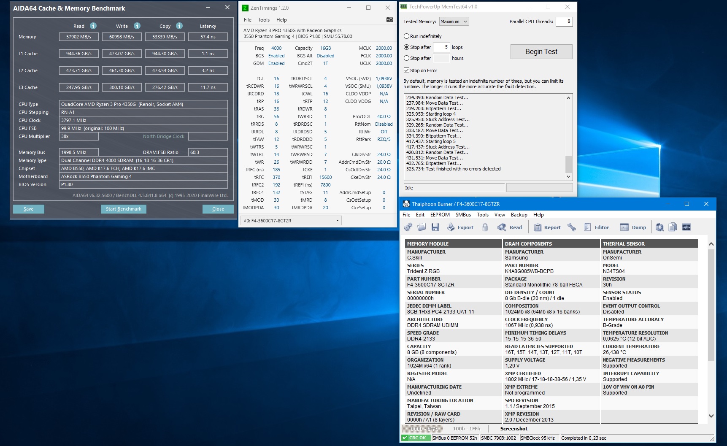Click Thaiphoon Burner scrollbar up arrow
This screenshot has width=727, height=446.
(711, 244)
